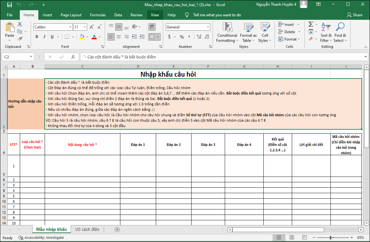Toggle Italic formatting
370x242 pixels.
[x=45, y=37]
